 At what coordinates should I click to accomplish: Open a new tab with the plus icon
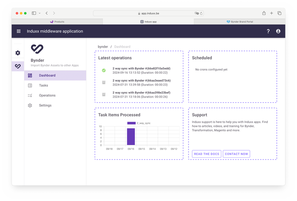(x=271, y=13)
